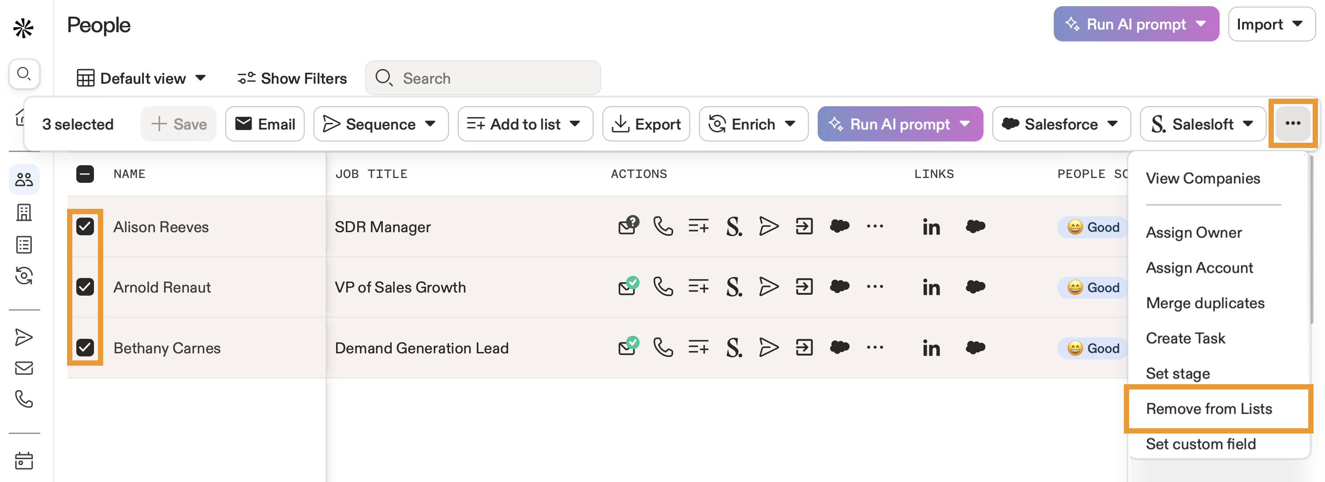Click Salesforce cloud icon in Arnold Renaut actions
Screen dimensions: 1325x482
[x=839, y=287]
